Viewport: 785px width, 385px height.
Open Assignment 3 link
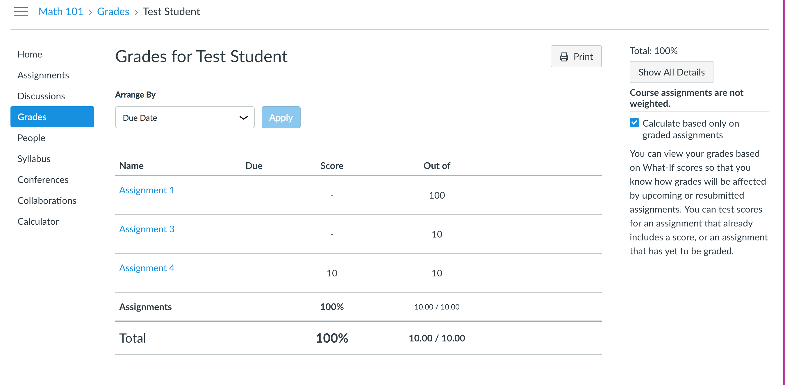click(147, 229)
